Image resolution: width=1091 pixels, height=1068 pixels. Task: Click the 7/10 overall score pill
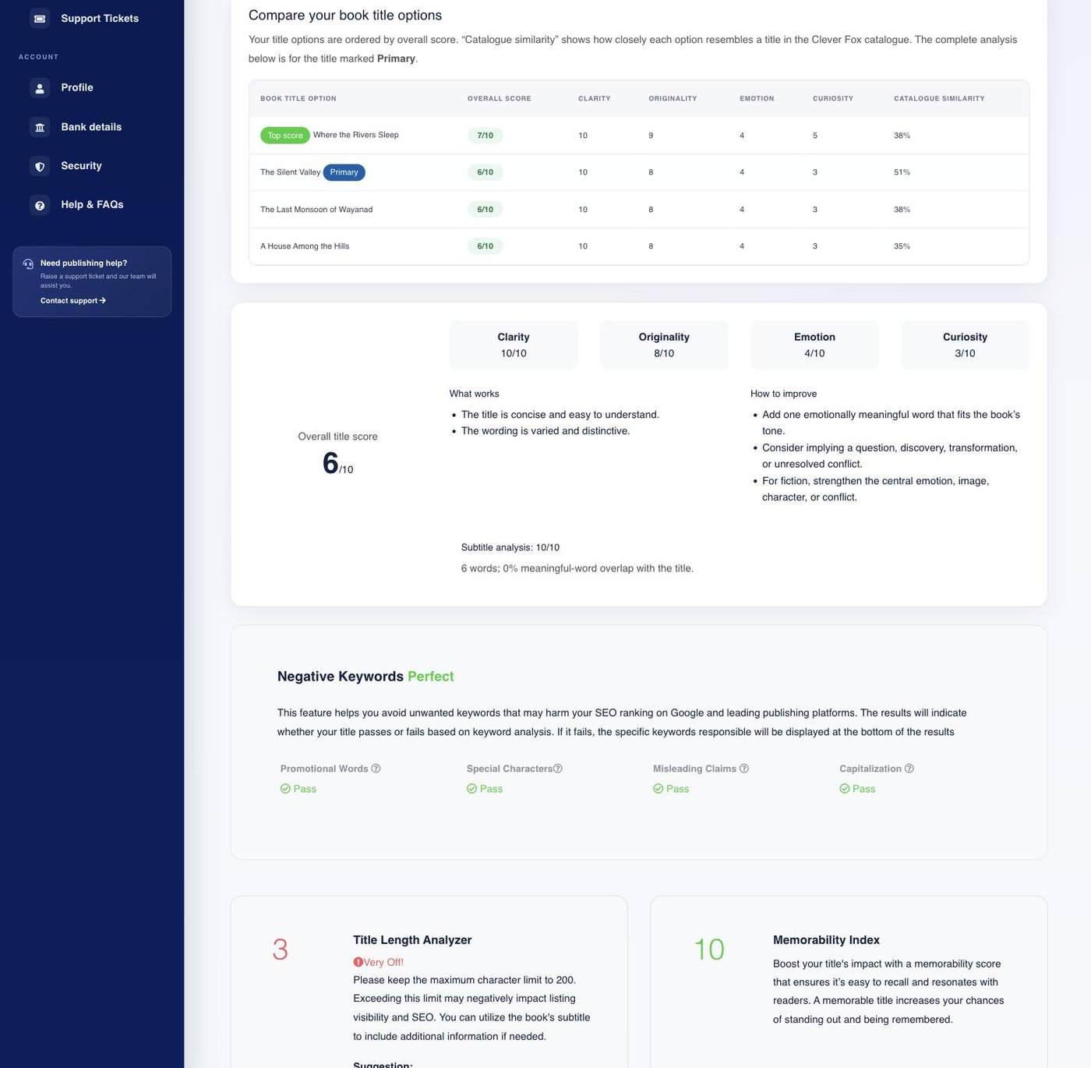[485, 136]
